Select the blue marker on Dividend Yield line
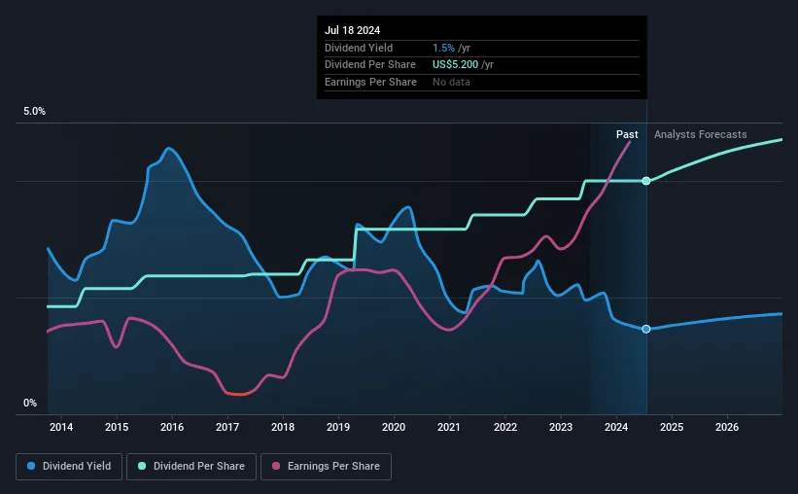The width and height of the screenshot is (798, 494). [646, 329]
